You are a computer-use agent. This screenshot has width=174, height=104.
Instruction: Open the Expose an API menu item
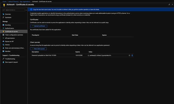coord(9,42)
